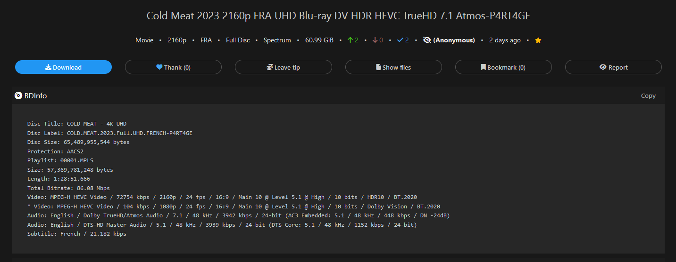Click the Disc Label line

click(x=110, y=133)
